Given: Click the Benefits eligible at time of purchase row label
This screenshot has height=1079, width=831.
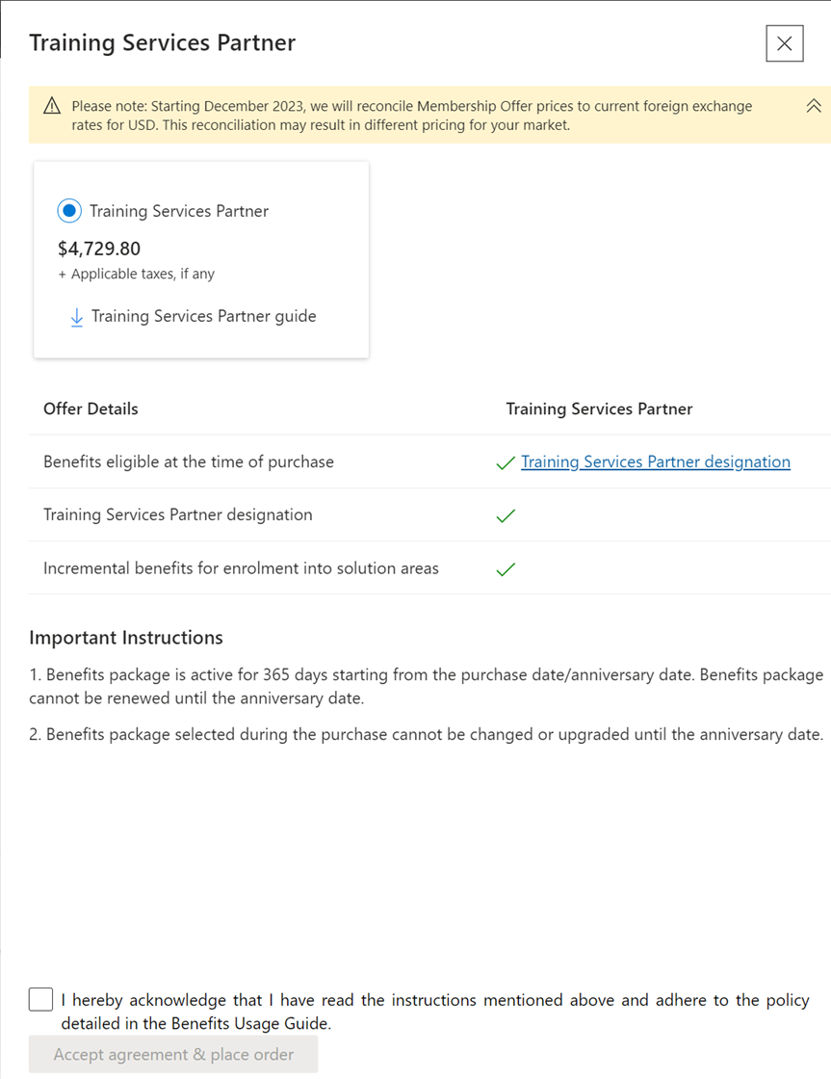Looking at the screenshot, I should (x=189, y=461).
